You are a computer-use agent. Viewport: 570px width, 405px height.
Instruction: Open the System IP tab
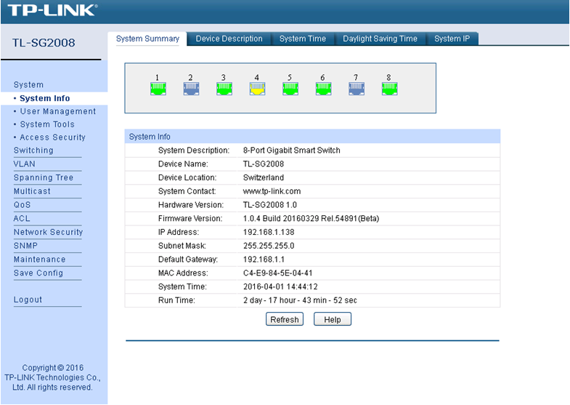452,39
